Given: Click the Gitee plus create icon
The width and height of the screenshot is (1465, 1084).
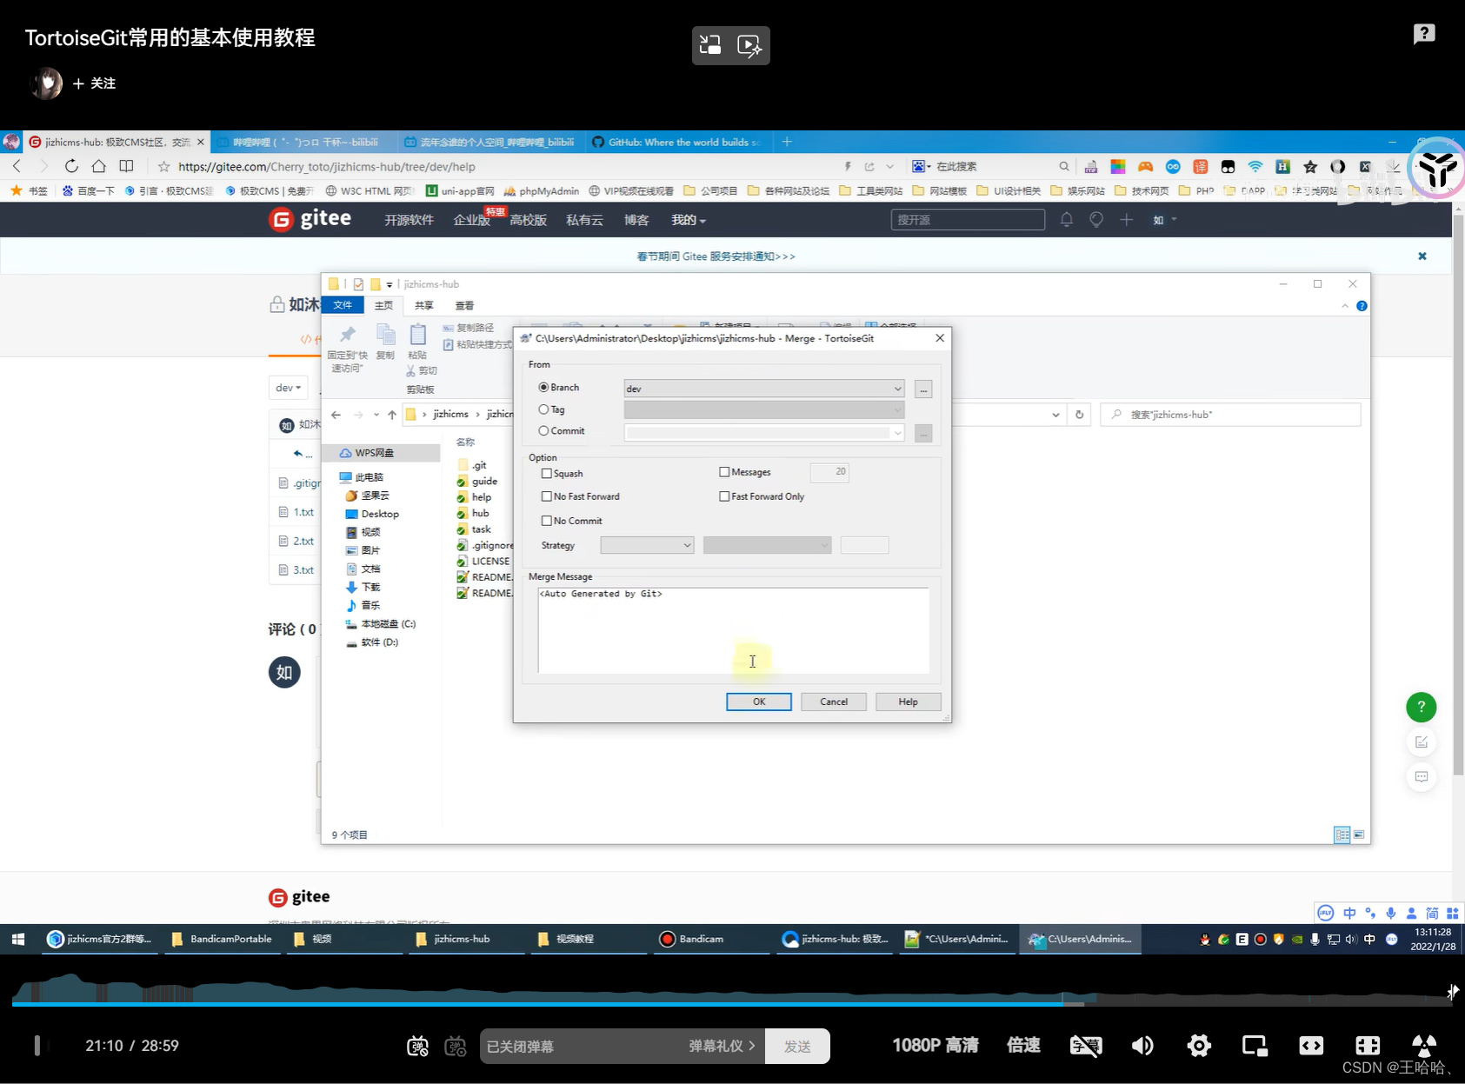Looking at the screenshot, I should click(x=1126, y=220).
